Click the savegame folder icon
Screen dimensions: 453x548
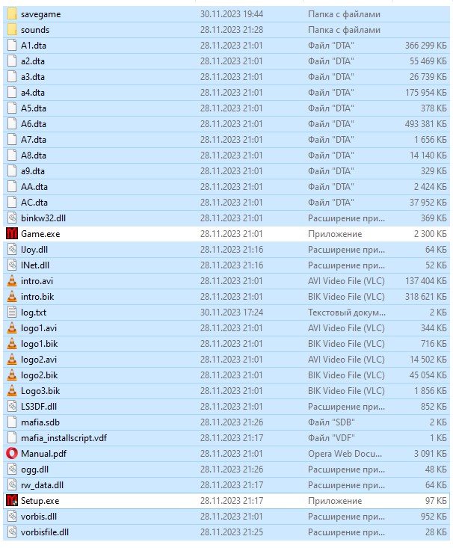(x=12, y=14)
